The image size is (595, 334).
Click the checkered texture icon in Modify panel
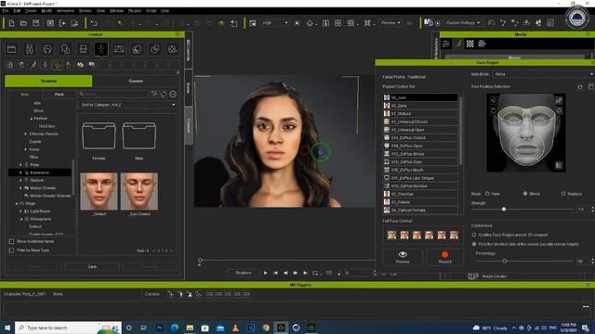[x=469, y=44]
